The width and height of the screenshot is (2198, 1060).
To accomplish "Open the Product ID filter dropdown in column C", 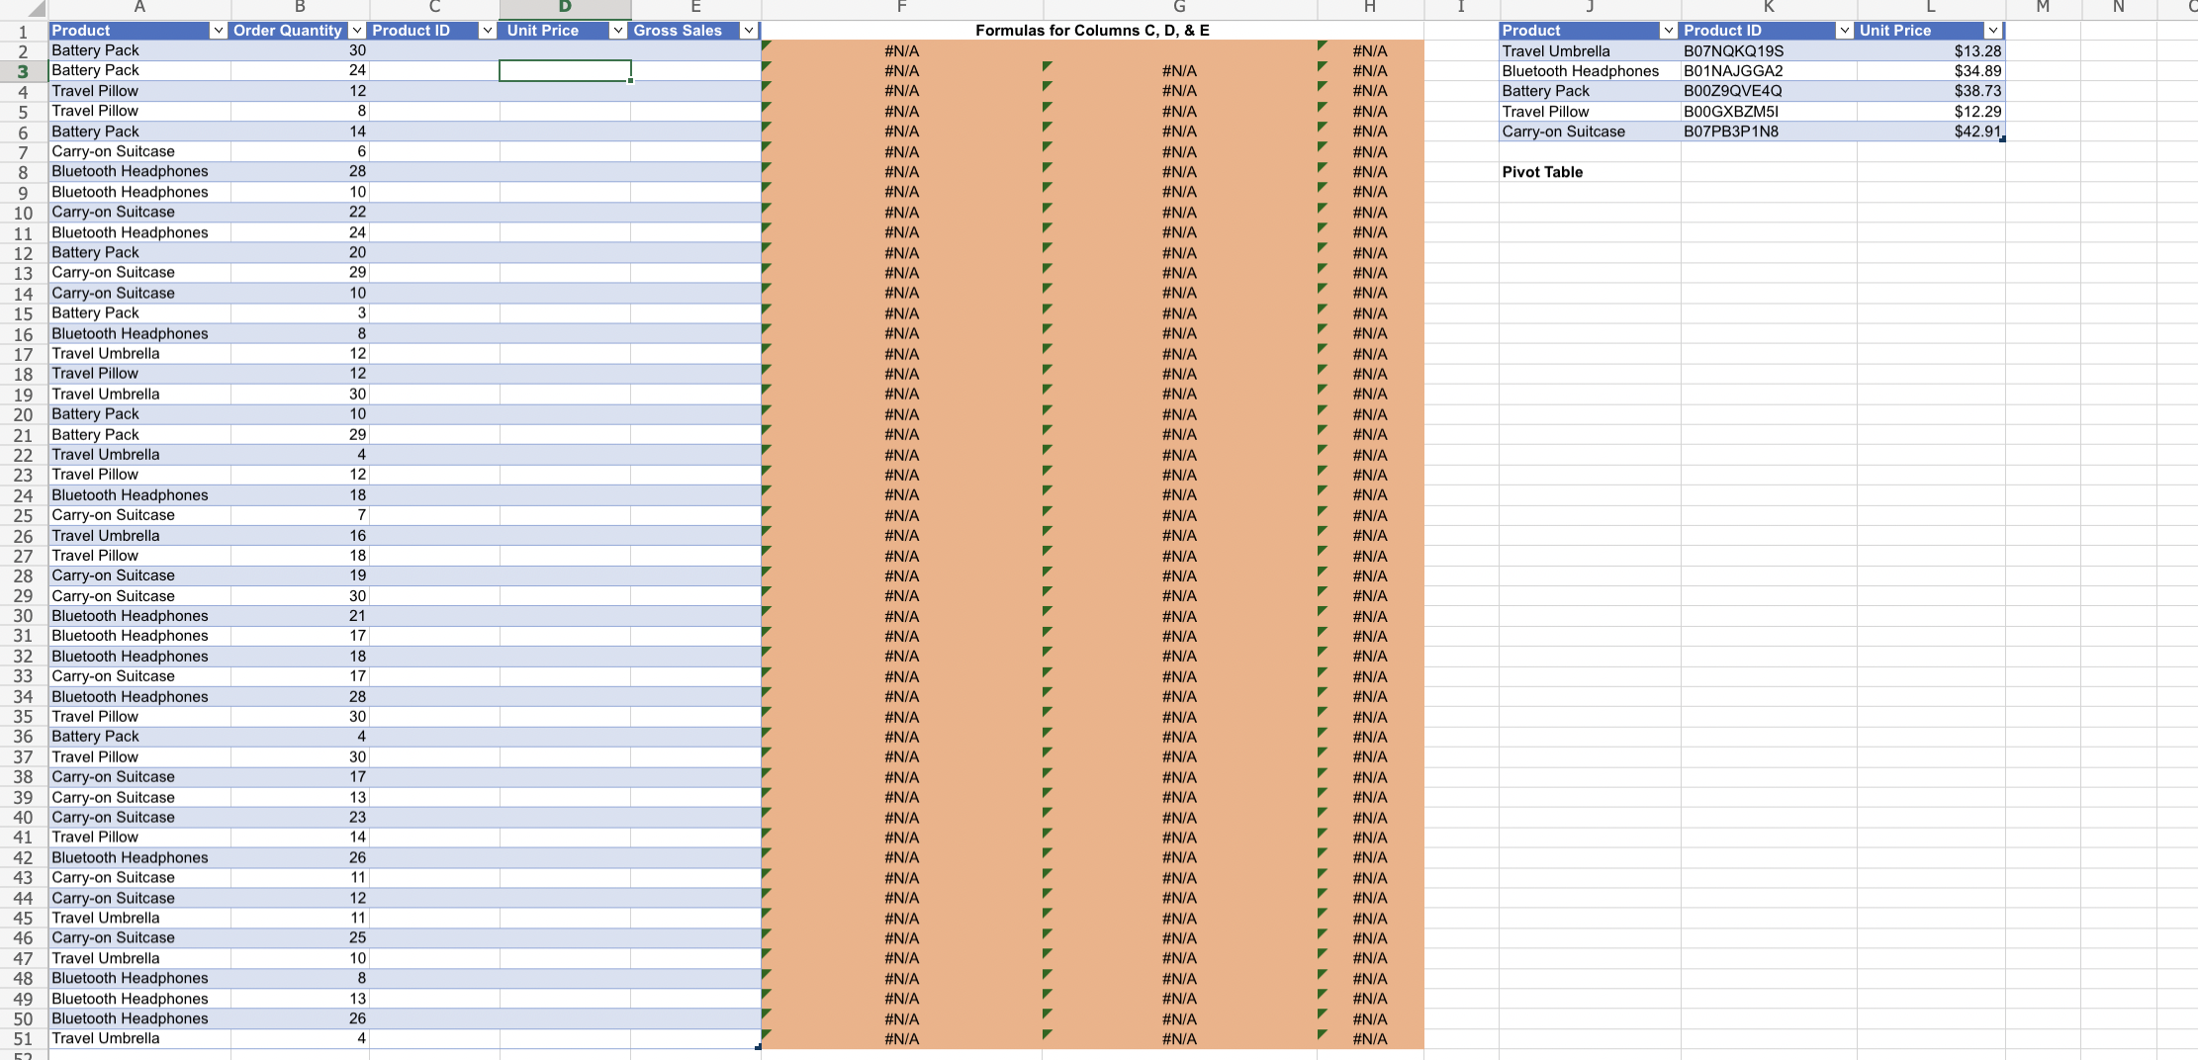I will click(x=487, y=31).
